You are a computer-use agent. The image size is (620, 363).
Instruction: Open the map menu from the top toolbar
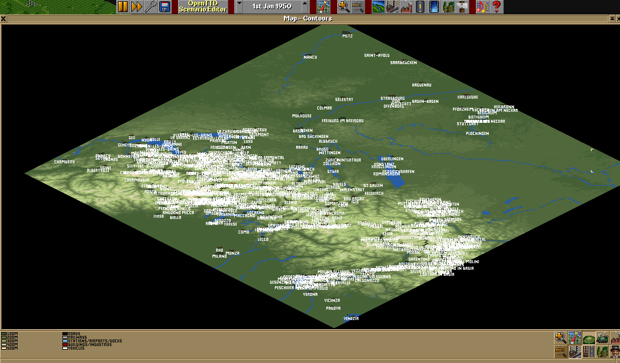pos(323,7)
